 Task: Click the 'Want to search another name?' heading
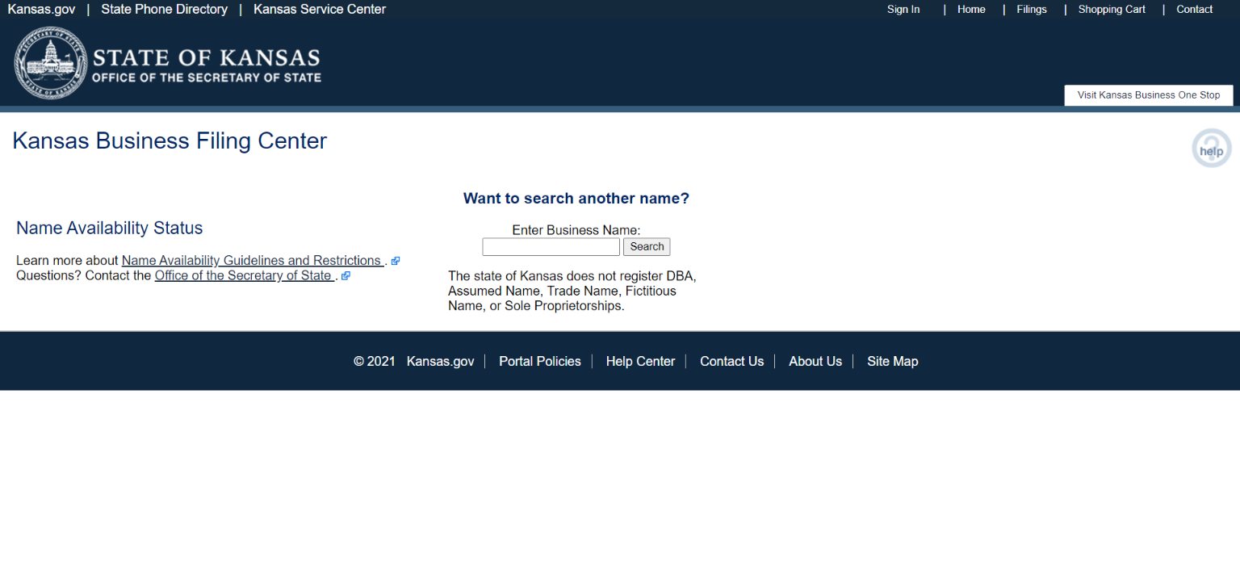tap(576, 199)
